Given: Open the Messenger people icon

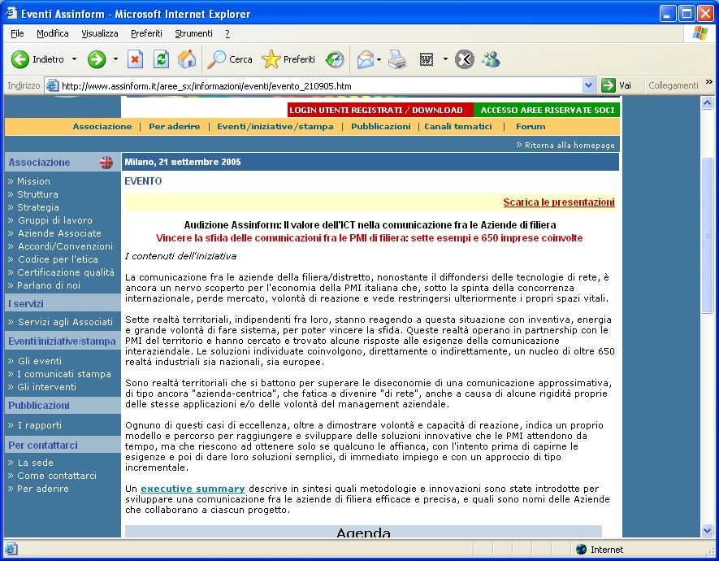Looking at the screenshot, I should coord(491,59).
